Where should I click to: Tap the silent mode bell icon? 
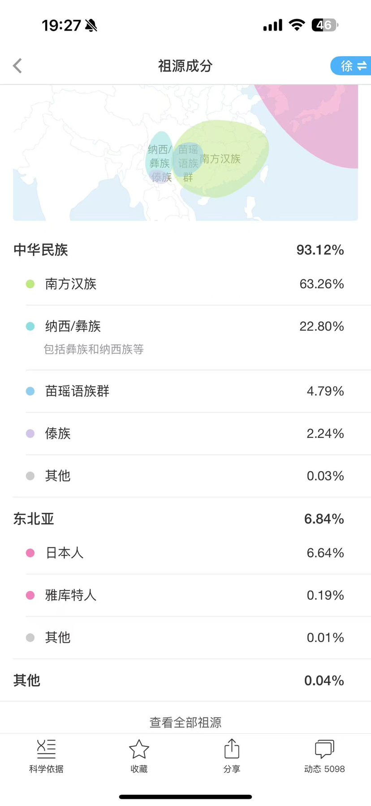[x=91, y=26]
